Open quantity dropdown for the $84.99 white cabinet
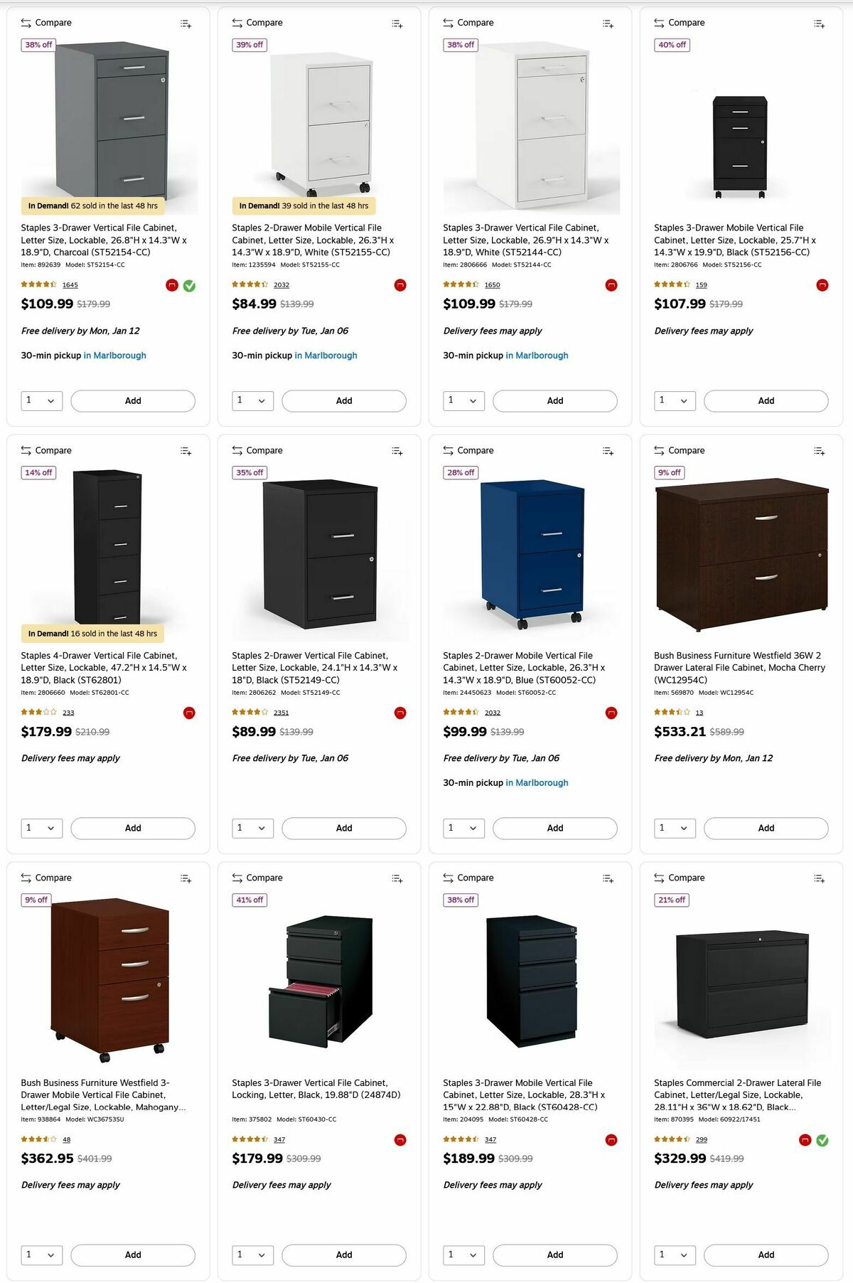The image size is (853, 1283). (x=252, y=400)
